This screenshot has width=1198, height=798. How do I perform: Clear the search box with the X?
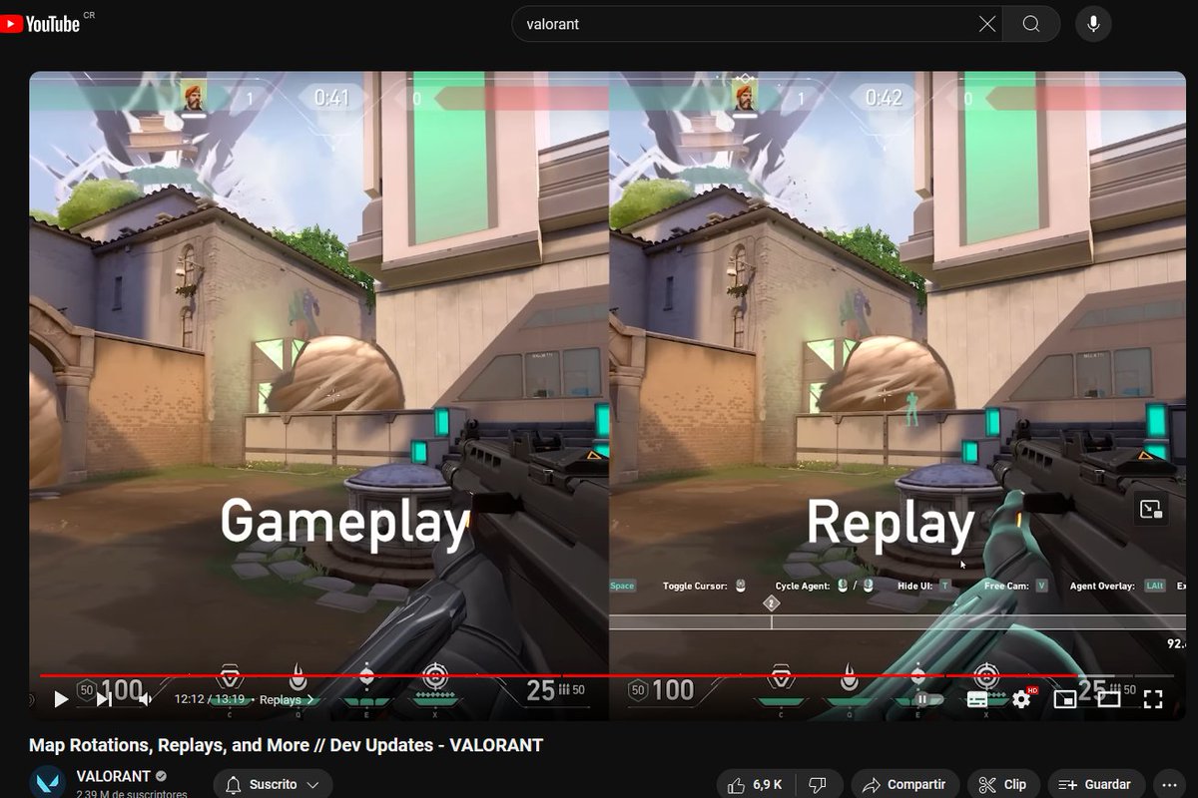click(x=987, y=24)
